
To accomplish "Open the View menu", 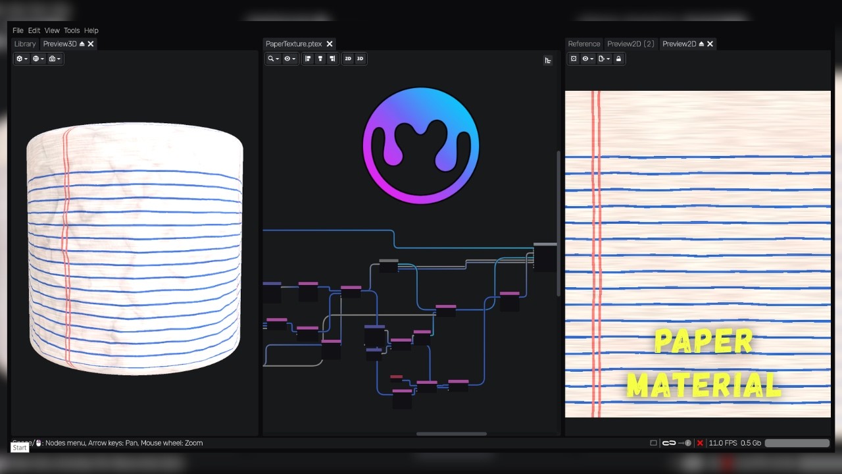I will point(52,30).
